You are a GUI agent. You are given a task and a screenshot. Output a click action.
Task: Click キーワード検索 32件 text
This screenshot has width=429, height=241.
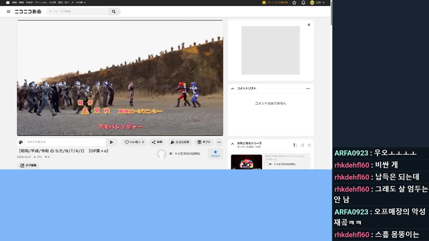[249, 147]
